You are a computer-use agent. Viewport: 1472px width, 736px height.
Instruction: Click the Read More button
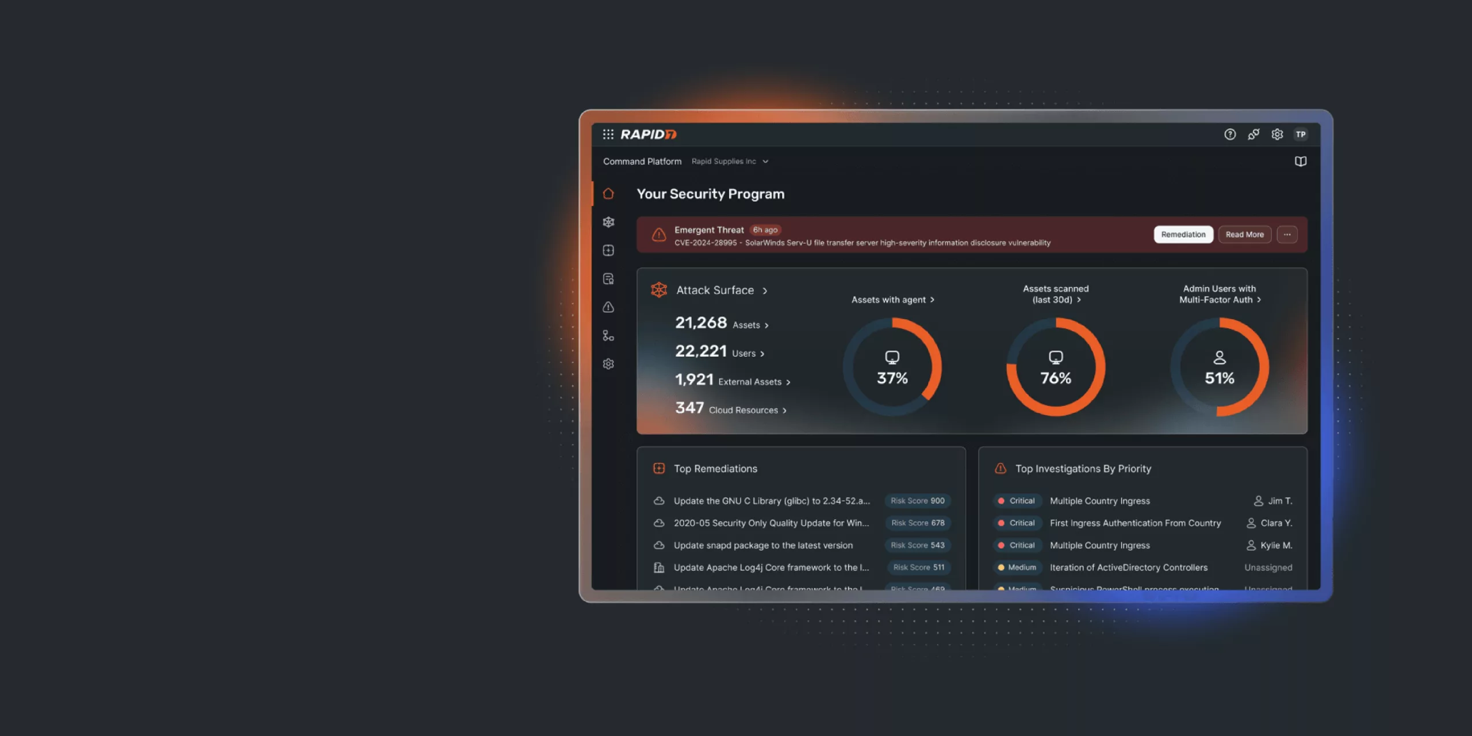(1244, 235)
